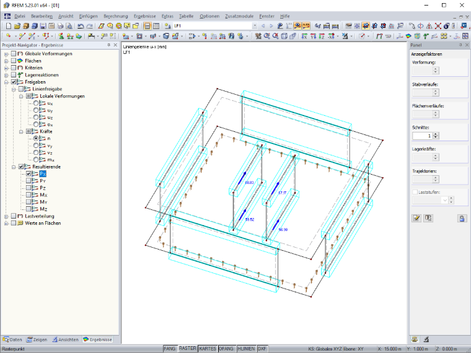471x353 pixels.
Task: Click the wireframe cube display icon
Action: point(284,37)
